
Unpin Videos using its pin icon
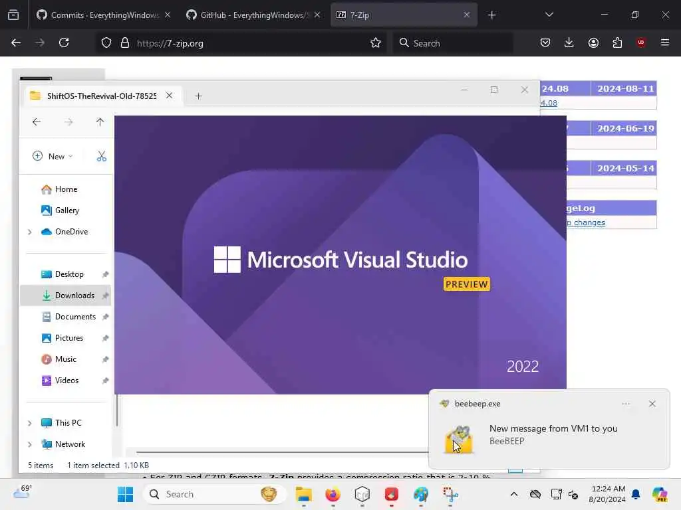tap(105, 381)
